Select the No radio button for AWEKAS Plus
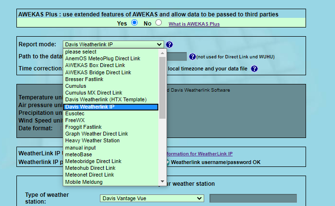 pos(158,23)
